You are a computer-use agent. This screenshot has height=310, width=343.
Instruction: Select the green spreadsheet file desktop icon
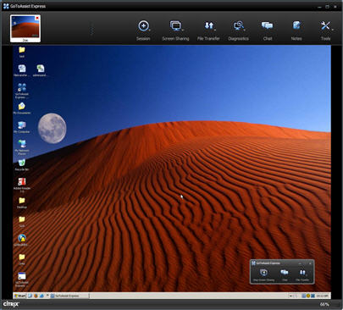tap(41, 70)
